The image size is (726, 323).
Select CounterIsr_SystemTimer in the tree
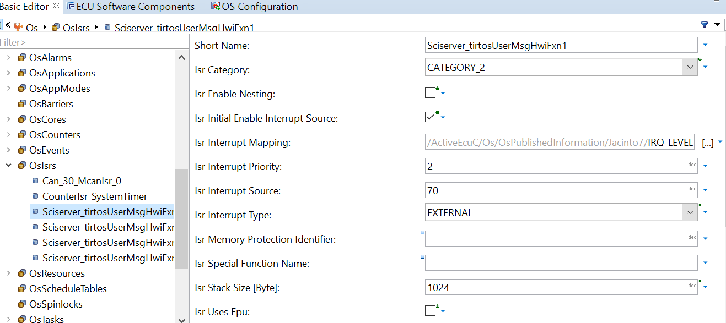[x=94, y=196]
